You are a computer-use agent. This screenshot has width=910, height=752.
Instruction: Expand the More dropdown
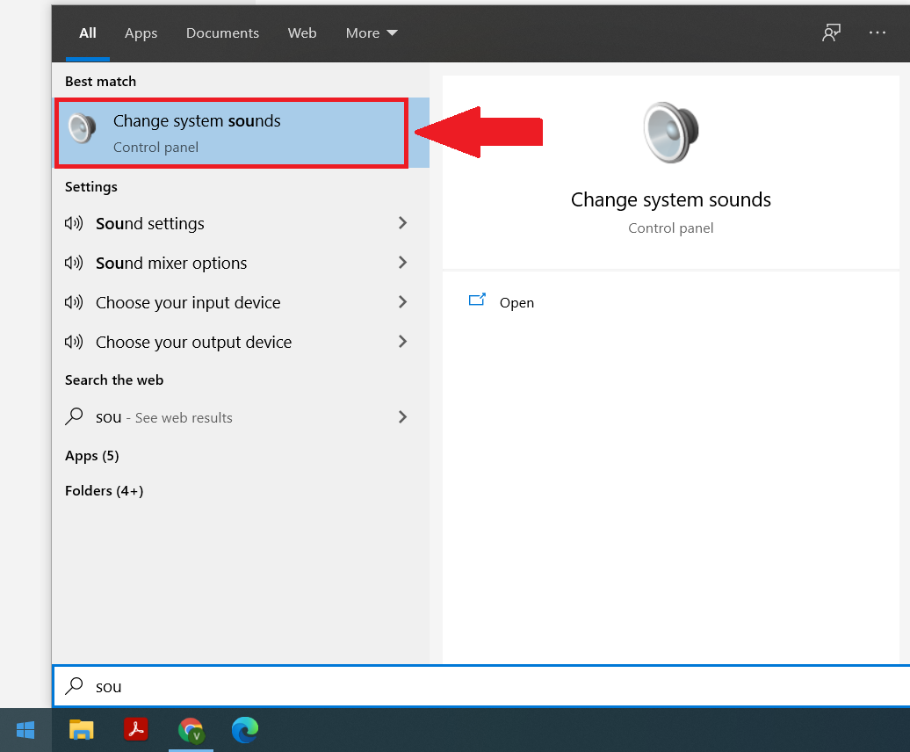pyautogui.click(x=372, y=33)
